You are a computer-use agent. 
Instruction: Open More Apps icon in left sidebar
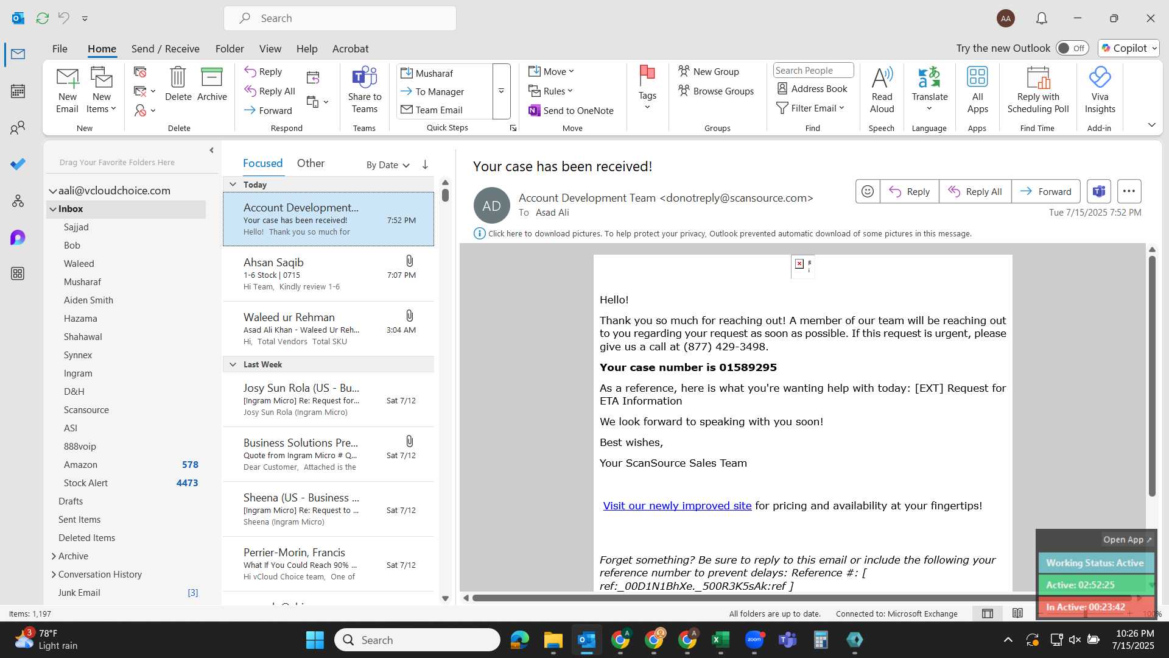click(18, 274)
